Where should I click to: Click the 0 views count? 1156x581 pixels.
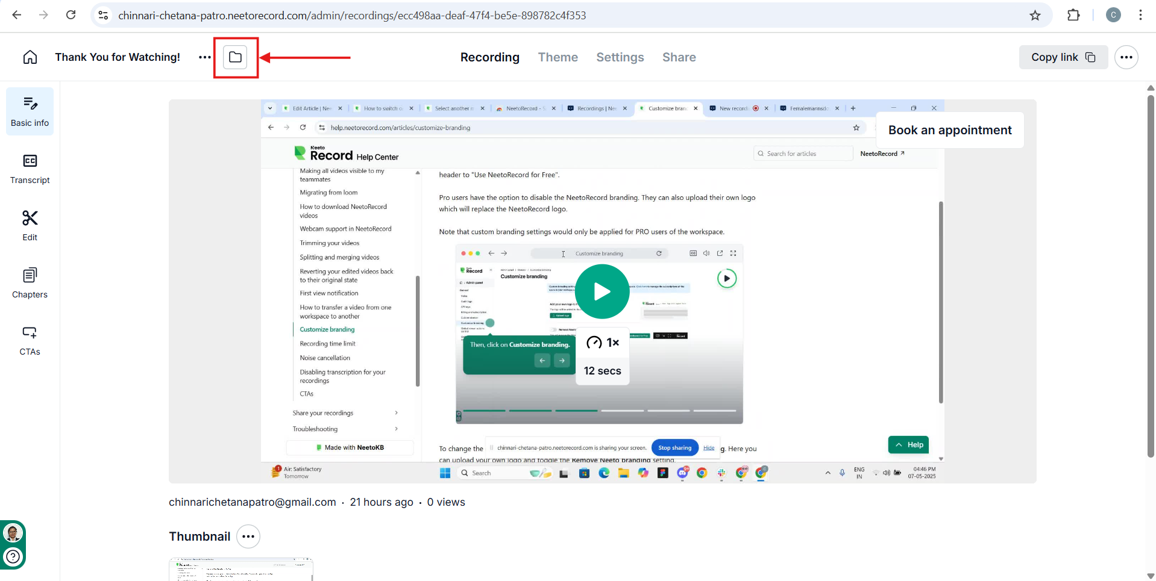(446, 502)
